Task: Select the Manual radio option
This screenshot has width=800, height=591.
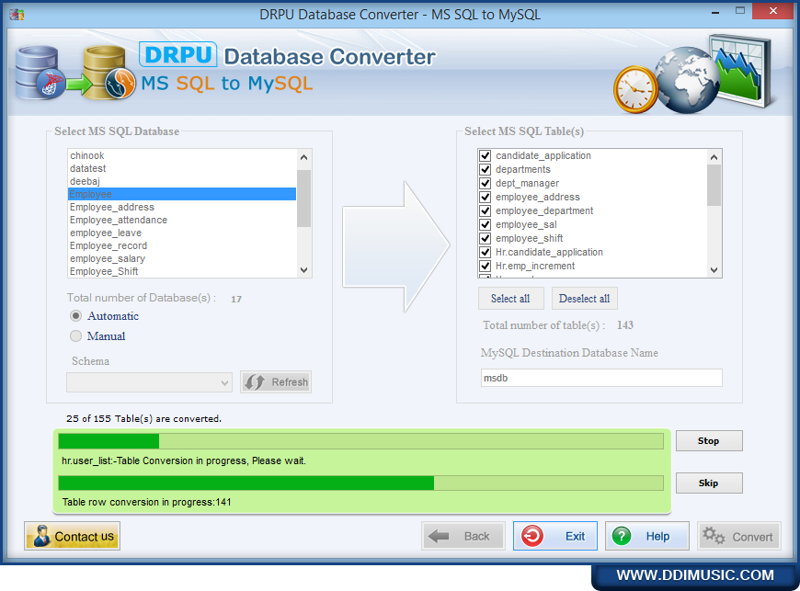Action: tap(75, 336)
